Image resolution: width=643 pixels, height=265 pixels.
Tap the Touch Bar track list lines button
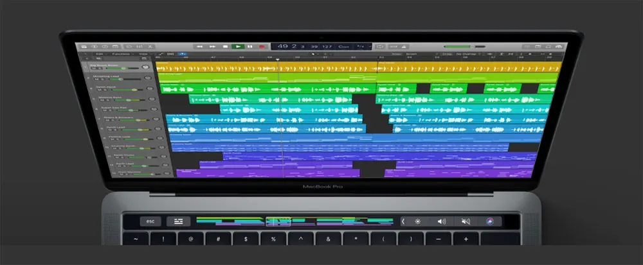pos(178,221)
